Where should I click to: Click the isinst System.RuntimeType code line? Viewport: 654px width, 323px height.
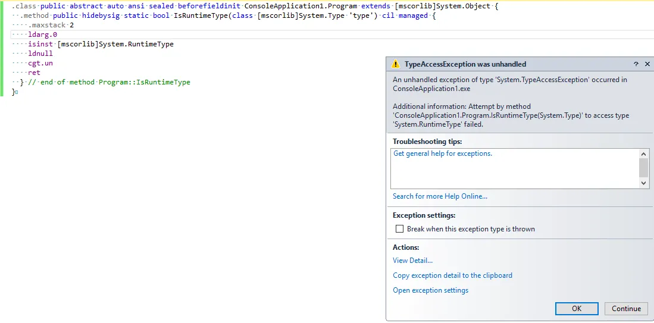point(101,44)
